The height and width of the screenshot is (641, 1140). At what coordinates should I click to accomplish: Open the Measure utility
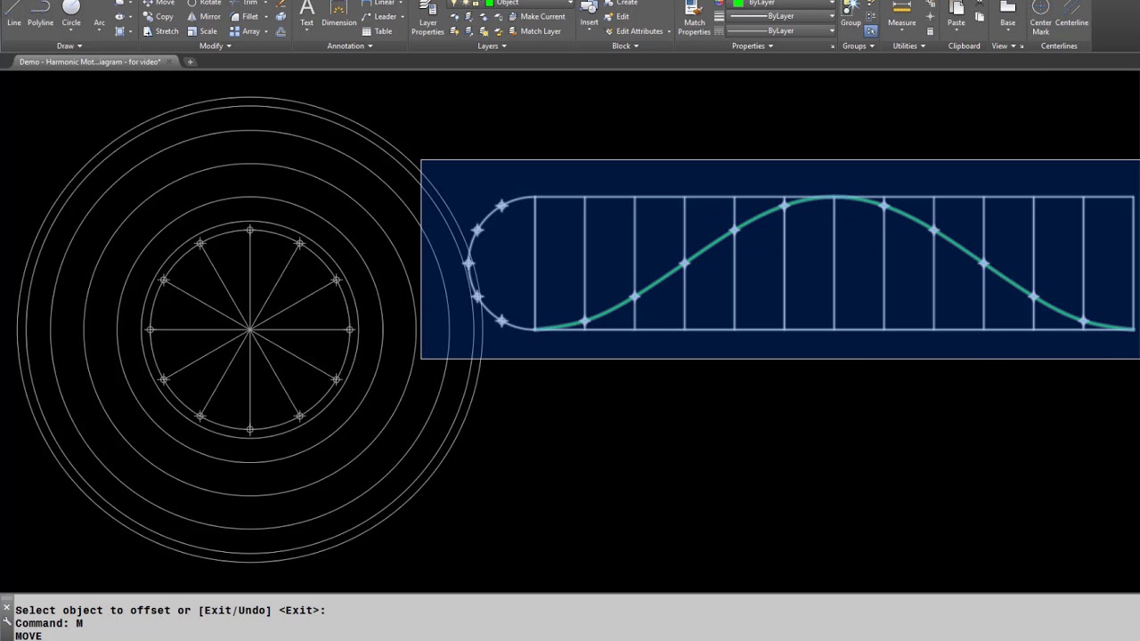[901, 13]
